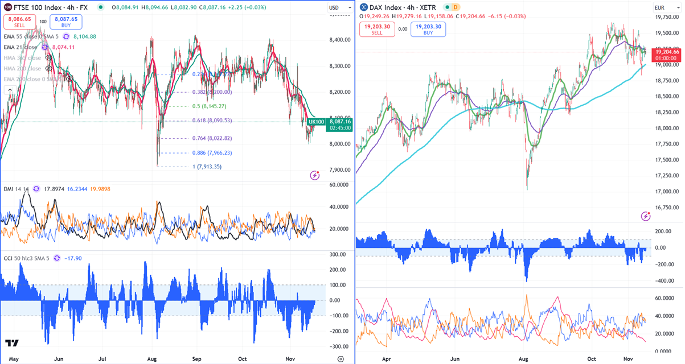
Task: Click the EMA 55 value 8,104.88
Action: click(85, 36)
